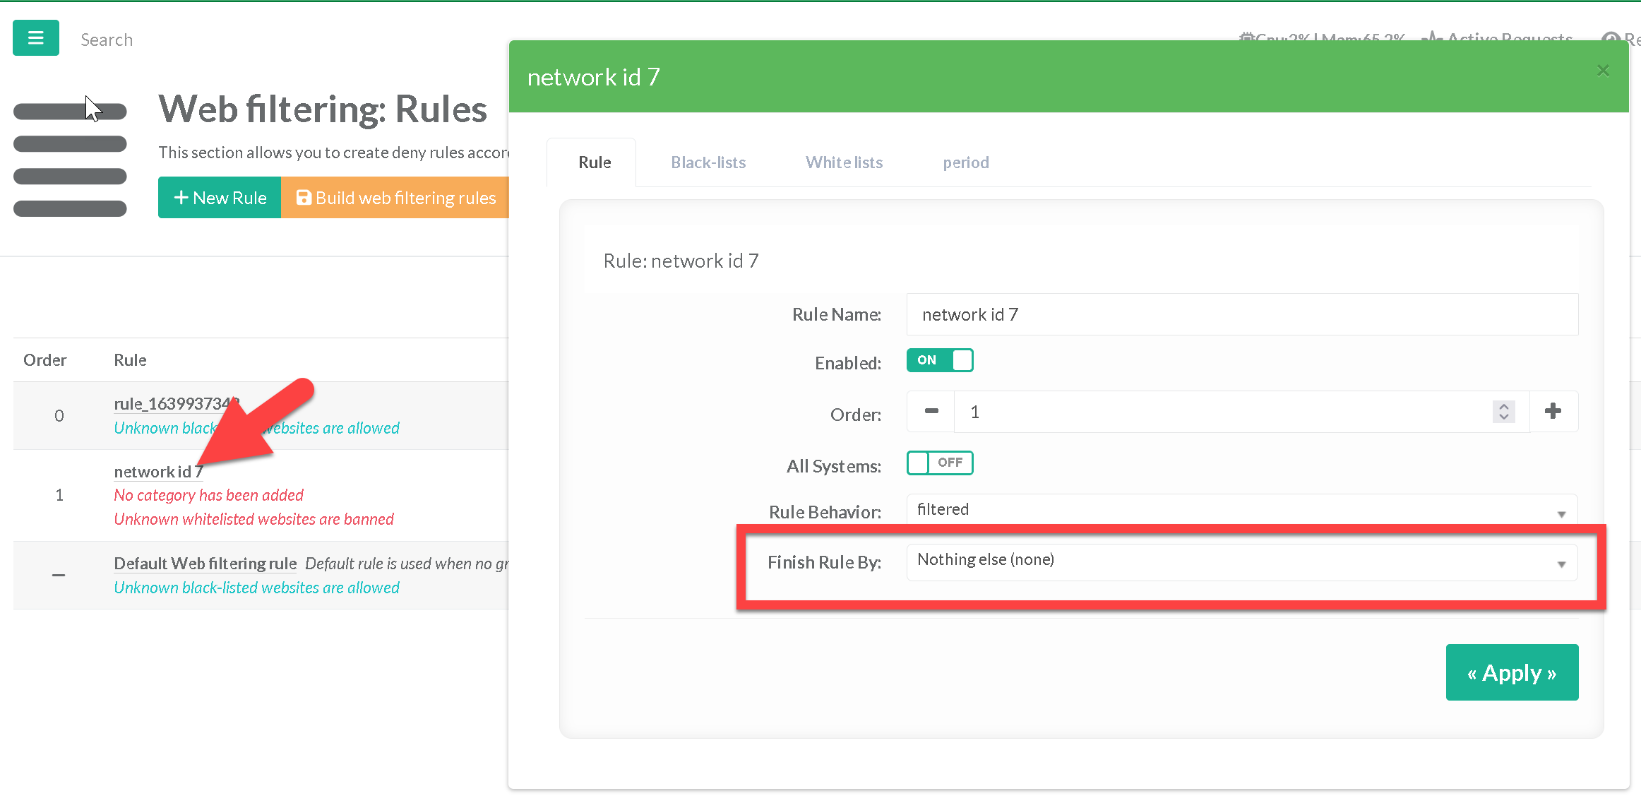The height and width of the screenshot is (803, 1641).
Task: Close the network id 7 dialog
Action: pos(1603,71)
